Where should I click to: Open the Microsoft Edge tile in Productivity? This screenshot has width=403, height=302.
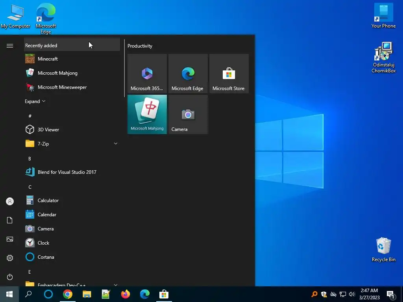(188, 74)
